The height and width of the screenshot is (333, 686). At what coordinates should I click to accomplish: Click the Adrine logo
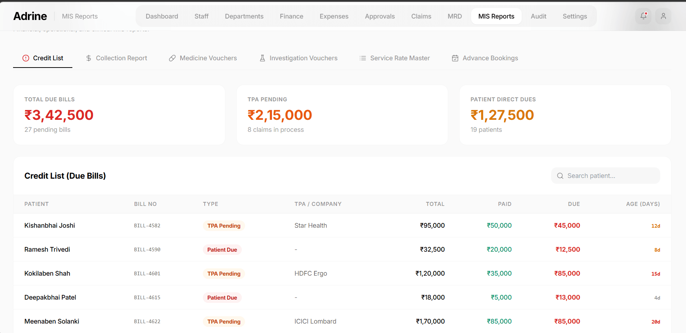pyautogui.click(x=30, y=16)
